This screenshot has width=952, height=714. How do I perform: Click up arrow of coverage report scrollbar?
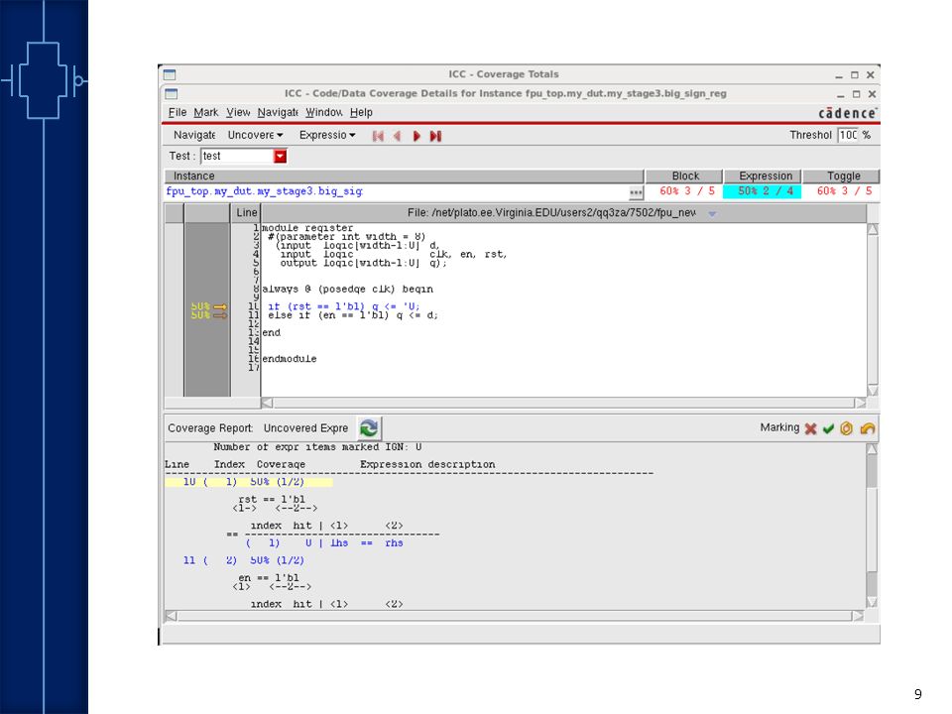pyautogui.click(x=872, y=448)
